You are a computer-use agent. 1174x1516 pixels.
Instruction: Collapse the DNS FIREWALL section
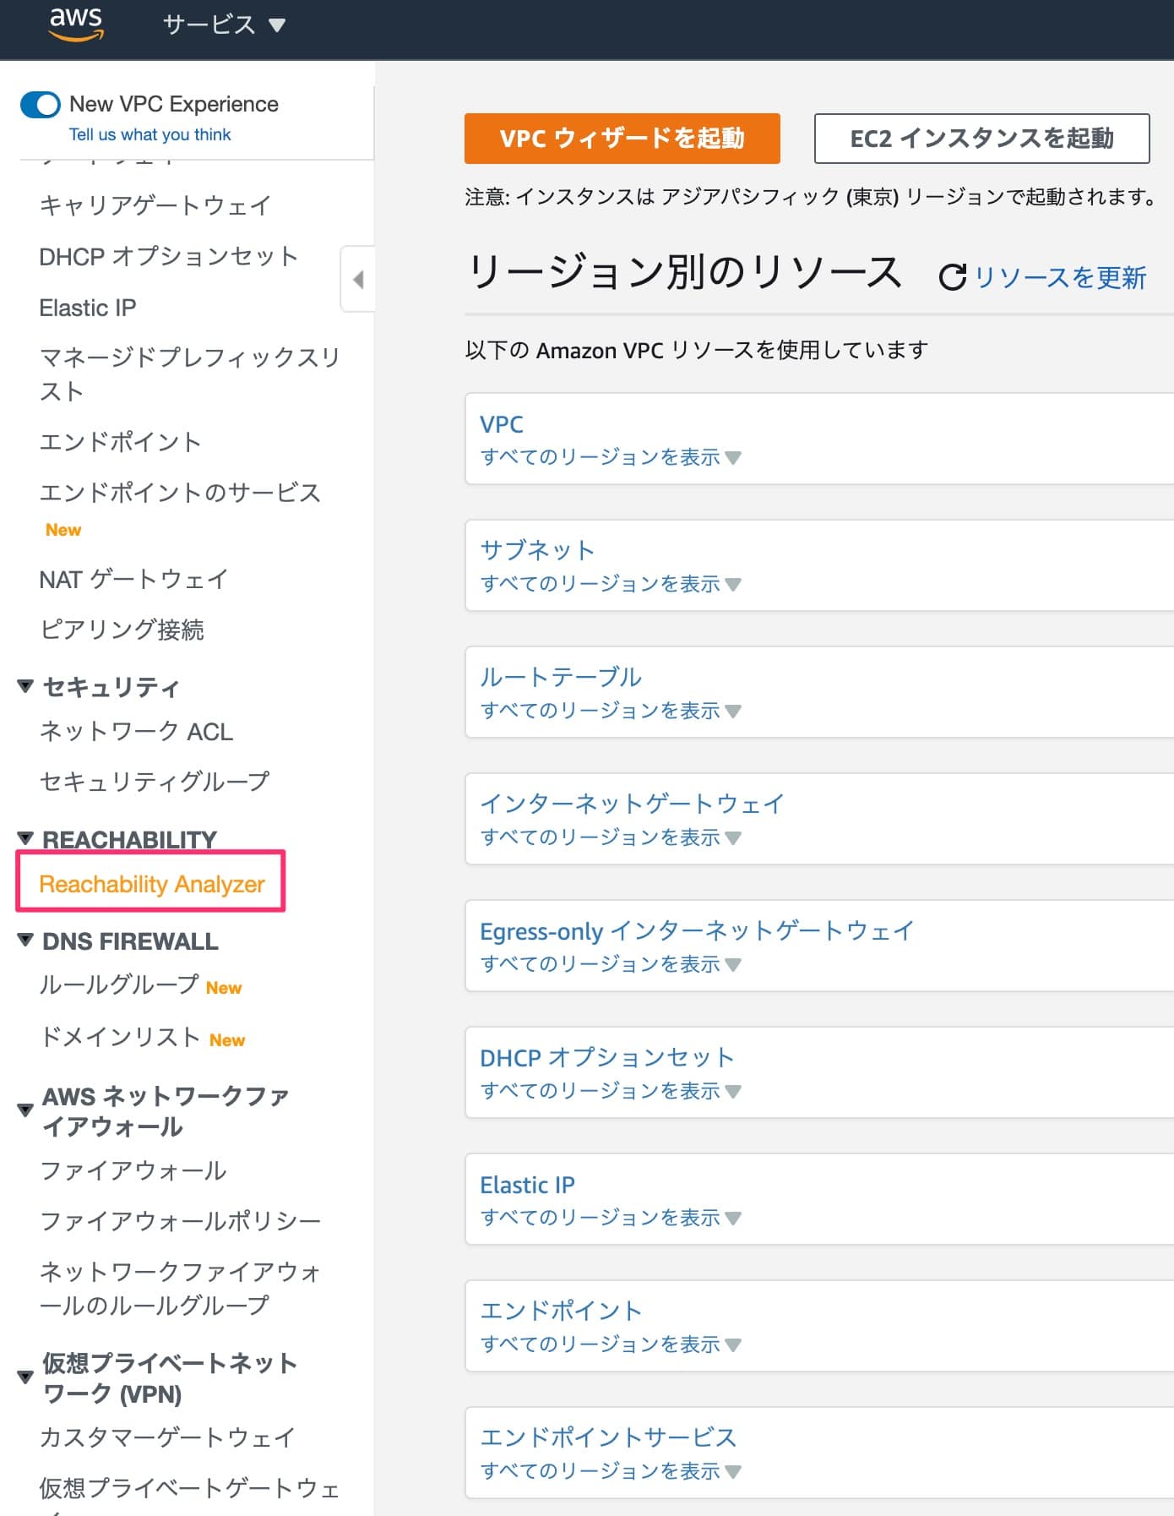25,940
